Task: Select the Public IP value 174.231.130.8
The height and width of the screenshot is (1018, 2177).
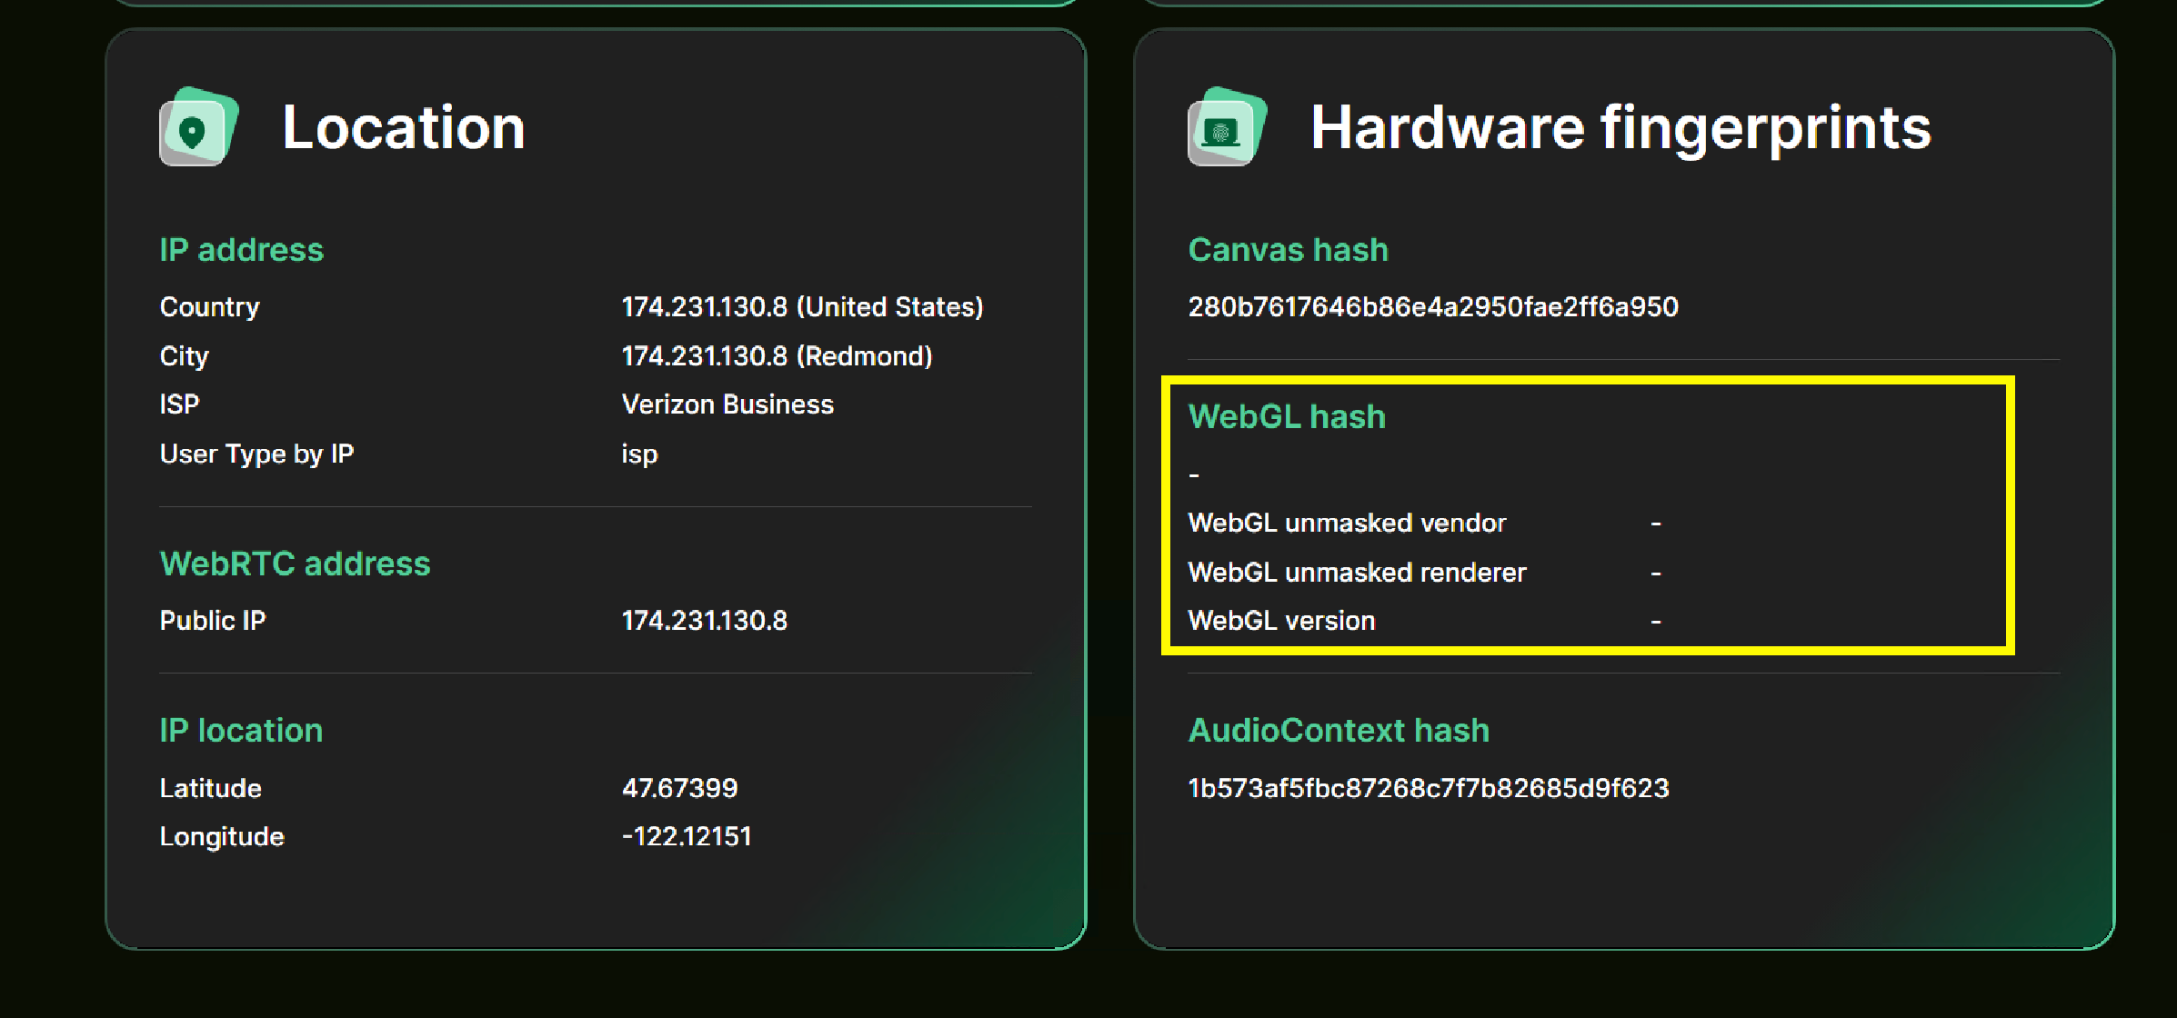Action: [x=705, y=620]
